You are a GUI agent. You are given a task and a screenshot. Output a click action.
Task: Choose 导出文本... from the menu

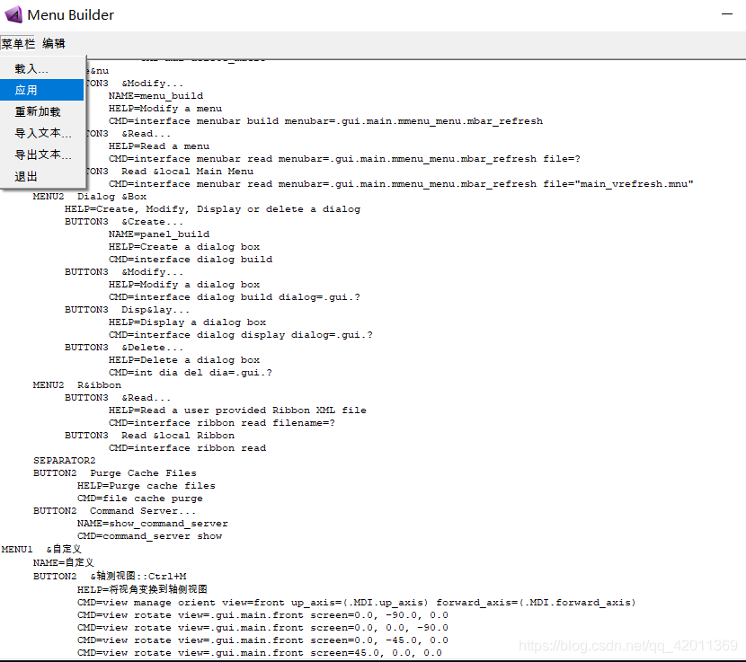pyautogui.click(x=43, y=154)
